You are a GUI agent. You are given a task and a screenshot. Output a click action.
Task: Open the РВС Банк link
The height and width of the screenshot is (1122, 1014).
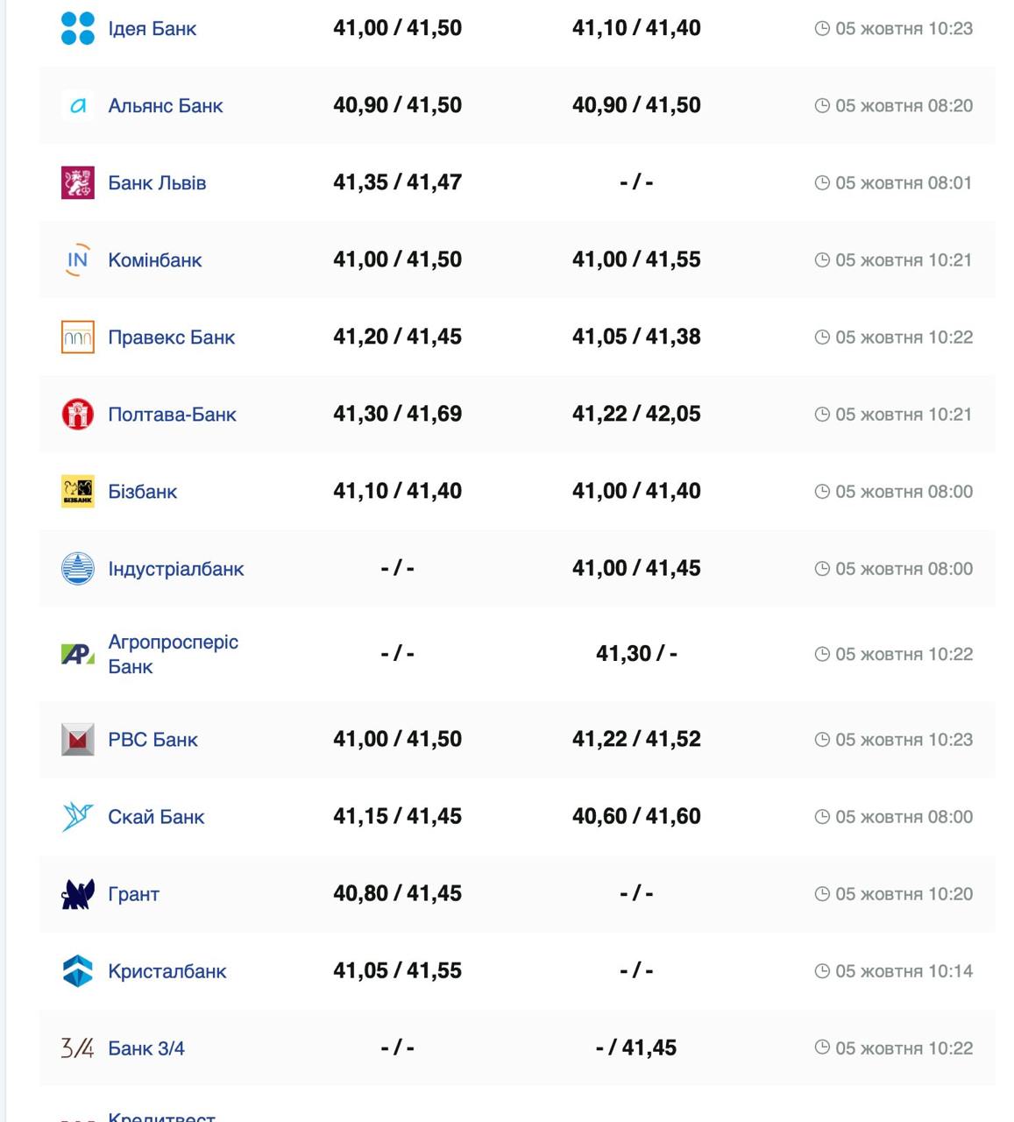click(x=152, y=740)
